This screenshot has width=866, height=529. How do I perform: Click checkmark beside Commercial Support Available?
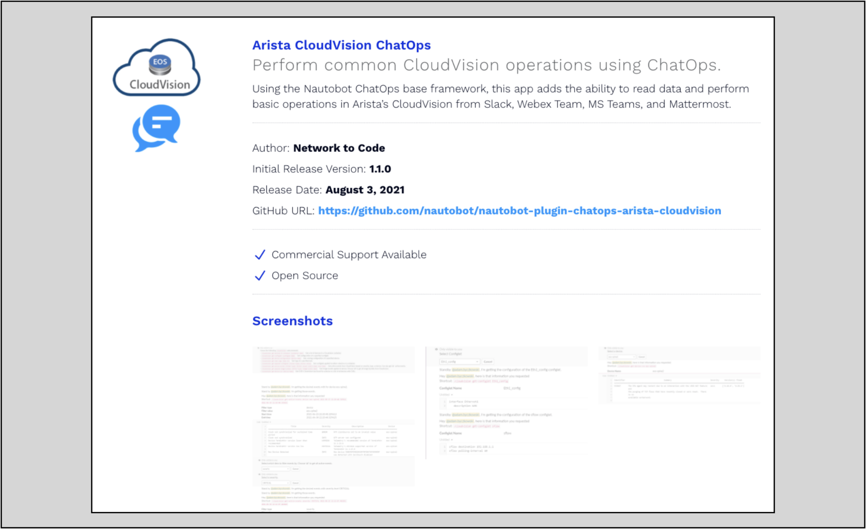pos(260,255)
